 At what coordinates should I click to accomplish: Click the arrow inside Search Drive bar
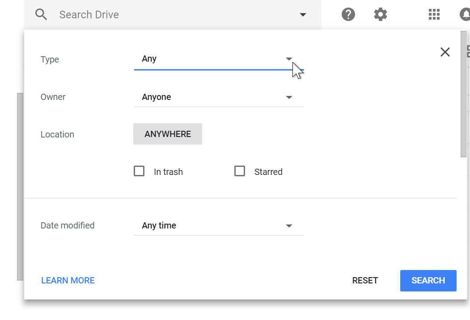pyautogui.click(x=303, y=15)
